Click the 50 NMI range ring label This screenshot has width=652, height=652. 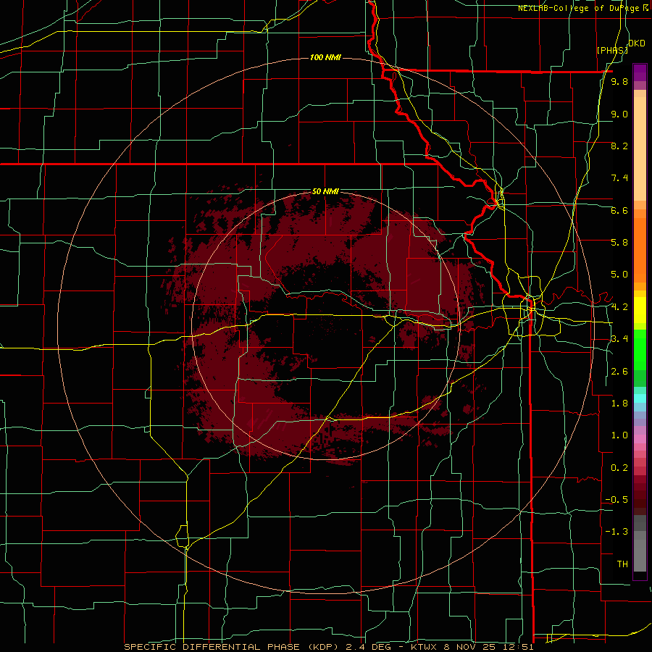click(x=325, y=191)
